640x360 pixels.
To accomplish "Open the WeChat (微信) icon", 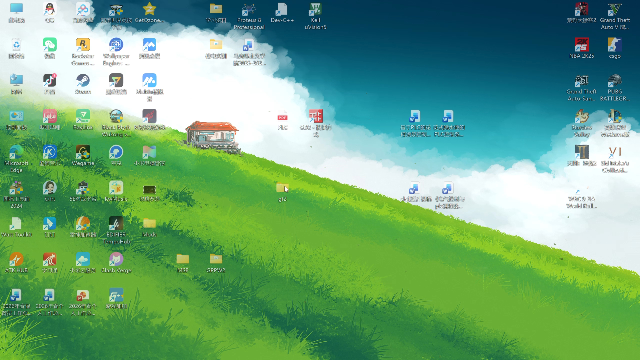I will pyautogui.click(x=50, y=45).
